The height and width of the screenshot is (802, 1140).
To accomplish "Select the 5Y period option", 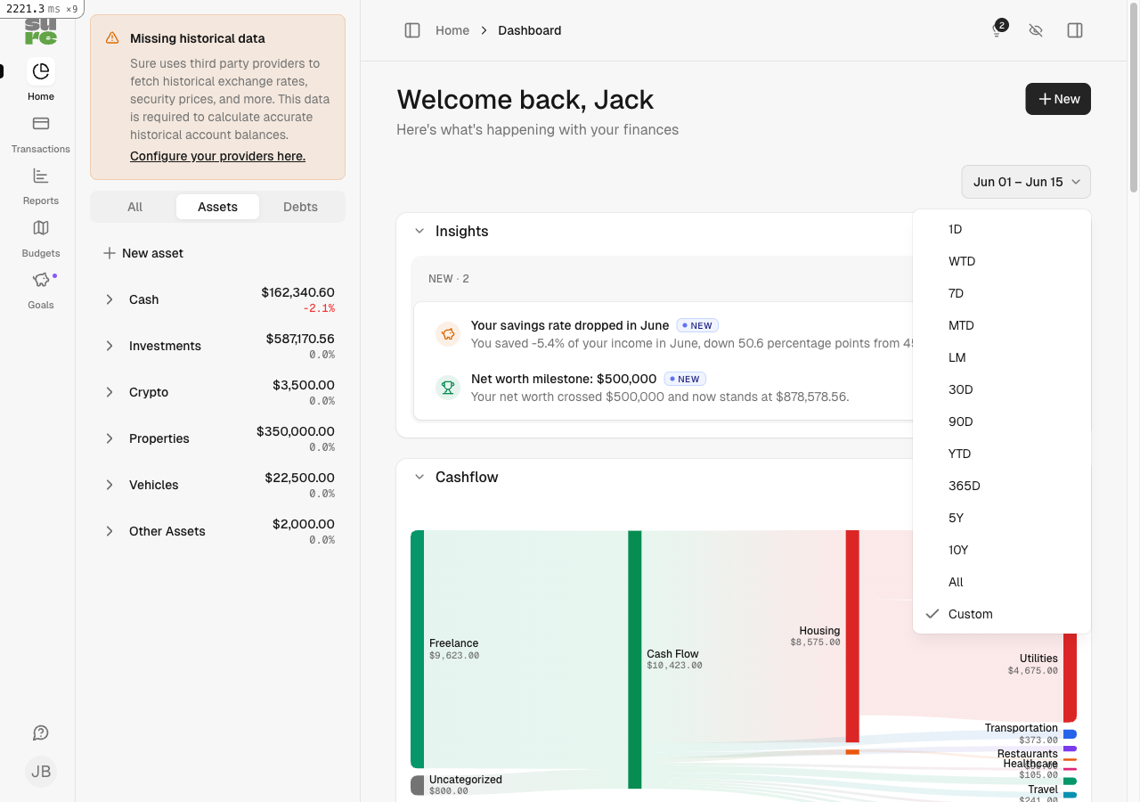I will [x=1002, y=518].
